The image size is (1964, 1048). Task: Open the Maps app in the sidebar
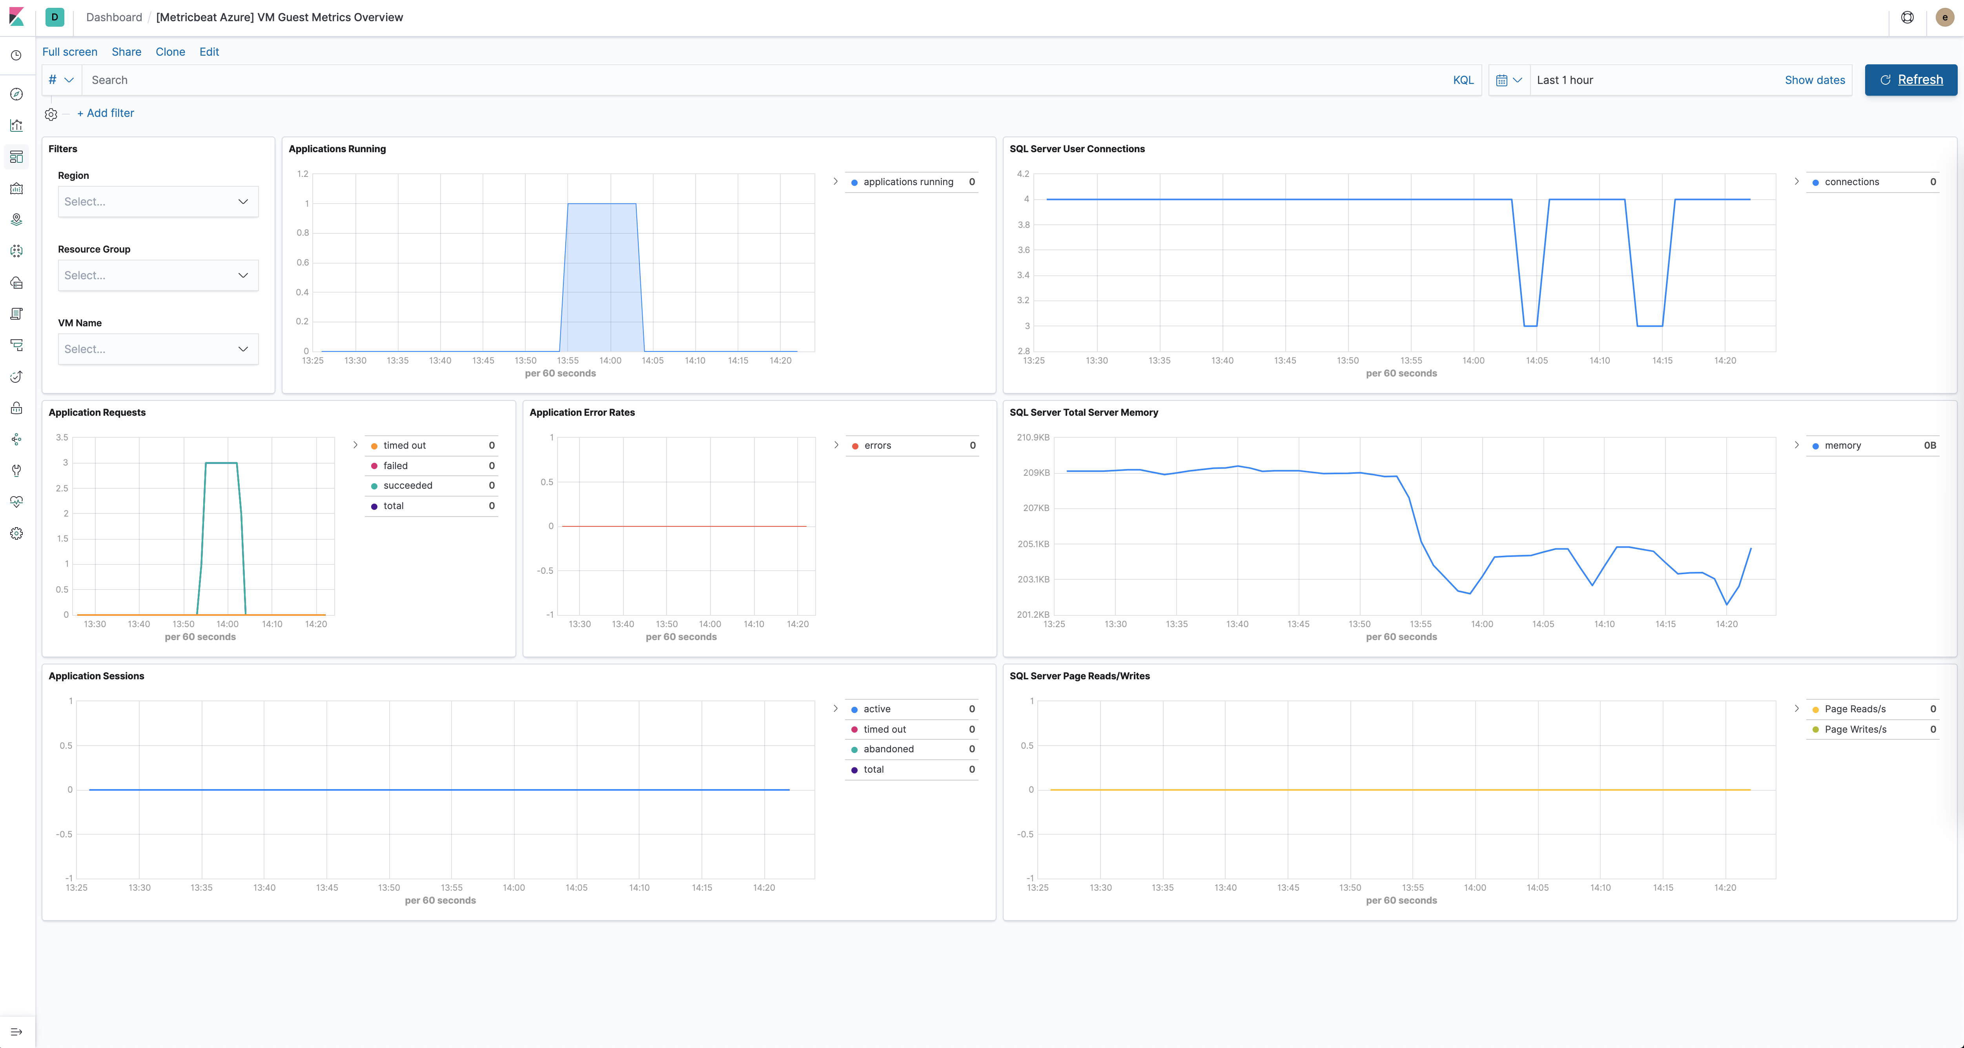point(16,220)
